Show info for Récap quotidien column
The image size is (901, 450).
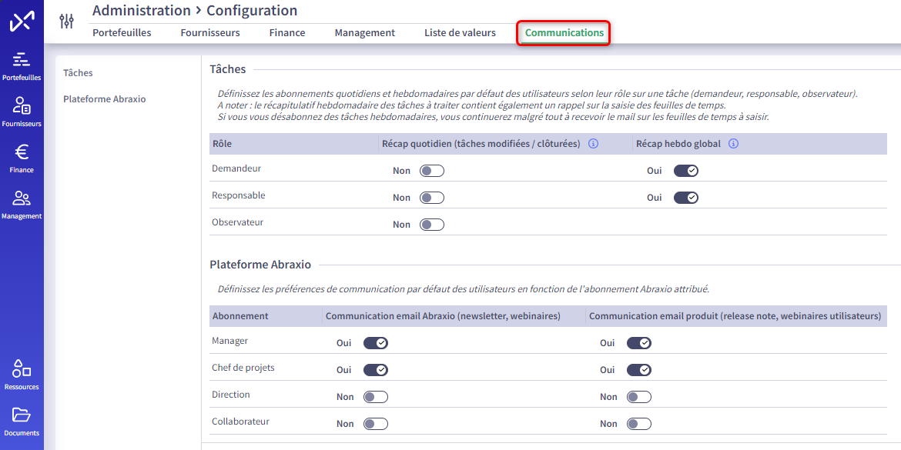[594, 144]
